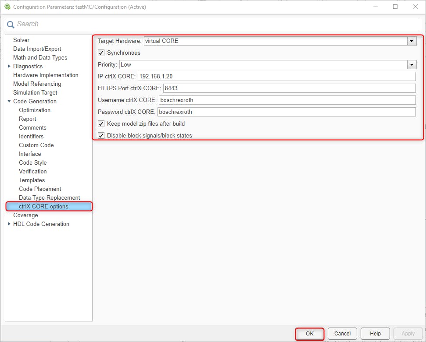The height and width of the screenshot is (342, 426).
Task: Select Data Type Replacement pane
Action: point(49,198)
